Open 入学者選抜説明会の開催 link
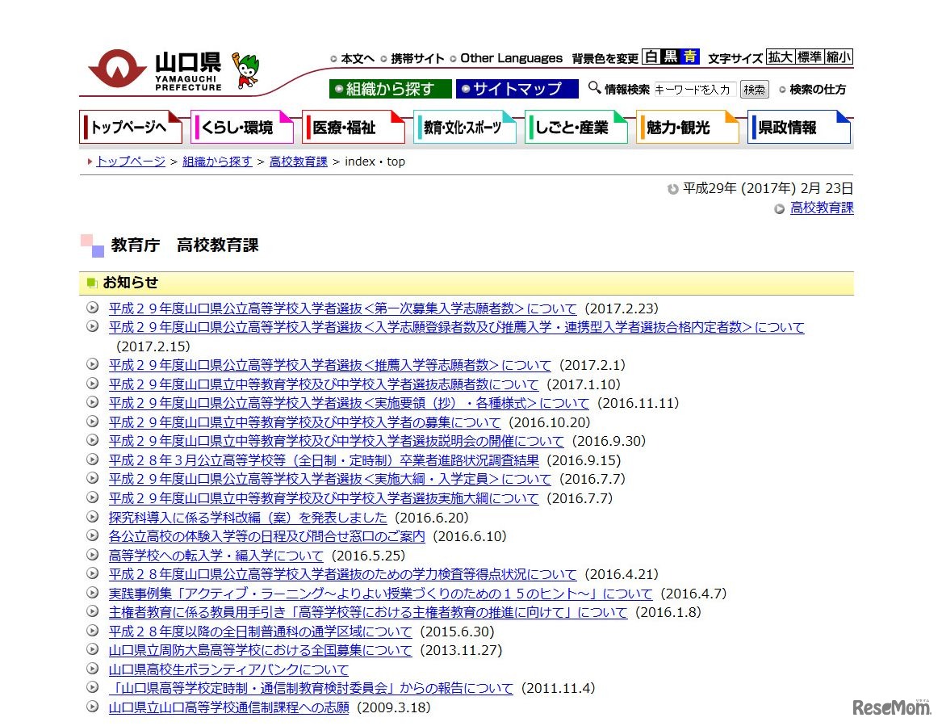This screenshot has height=726, width=942. coord(337,441)
